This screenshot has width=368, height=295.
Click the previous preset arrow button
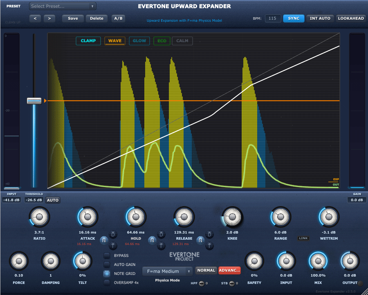(x=35, y=18)
